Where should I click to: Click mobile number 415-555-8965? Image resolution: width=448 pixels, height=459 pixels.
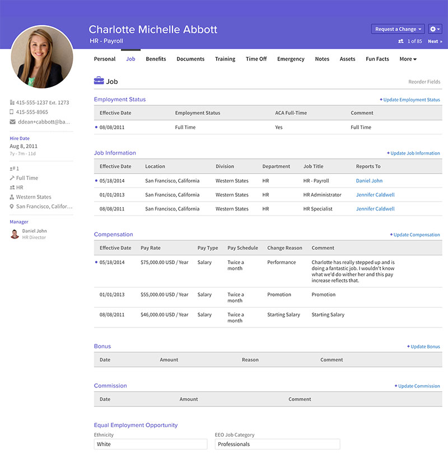tap(32, 112)
